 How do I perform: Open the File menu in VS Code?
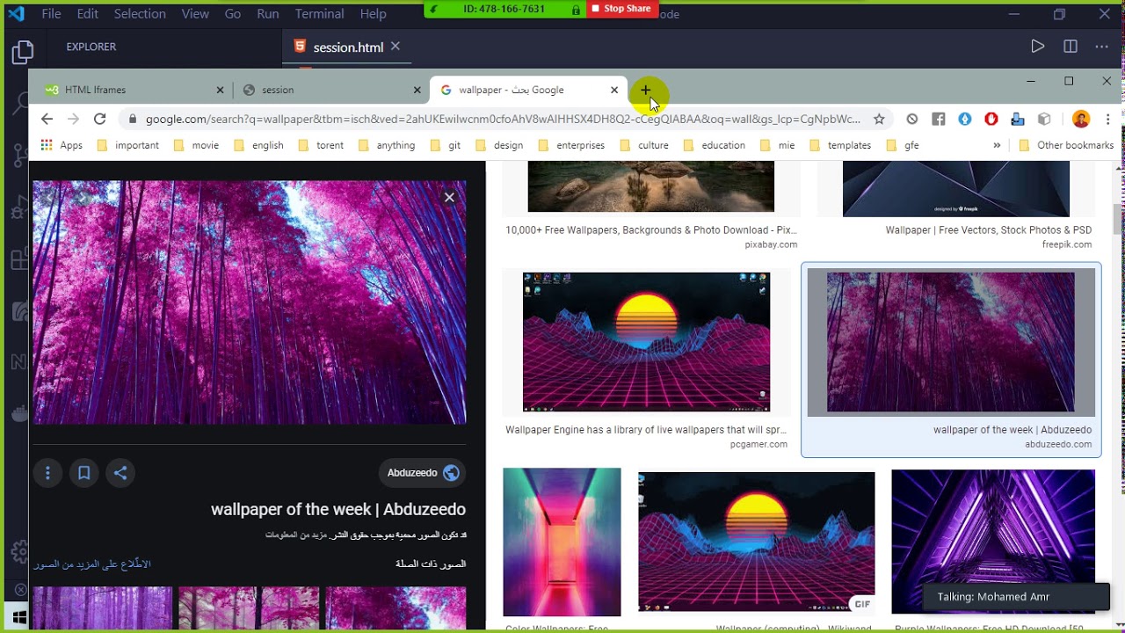click(x=51, y=14)
